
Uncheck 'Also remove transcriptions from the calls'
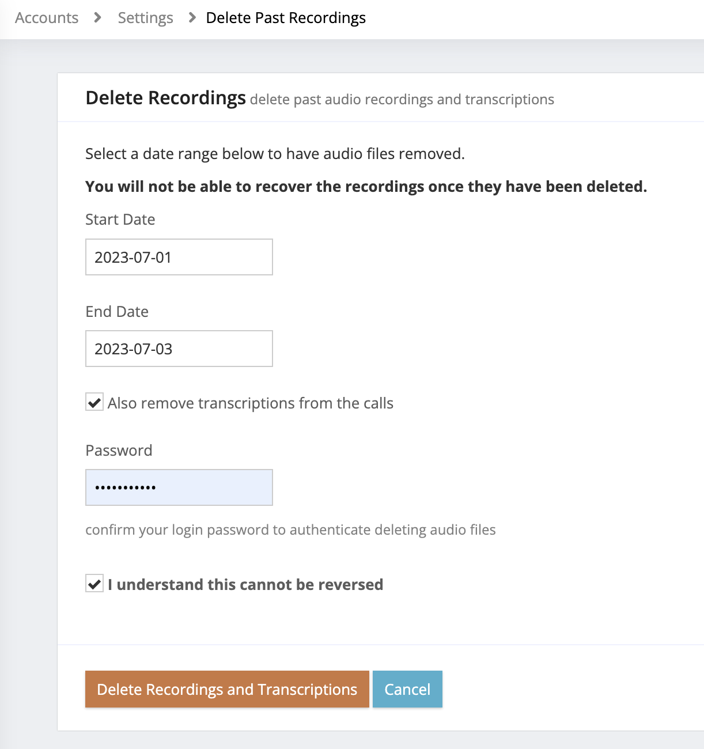(x=94, y=403)
